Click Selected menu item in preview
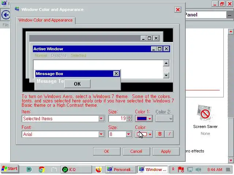This screenshot has height=175, width=234. click(78, 55)
